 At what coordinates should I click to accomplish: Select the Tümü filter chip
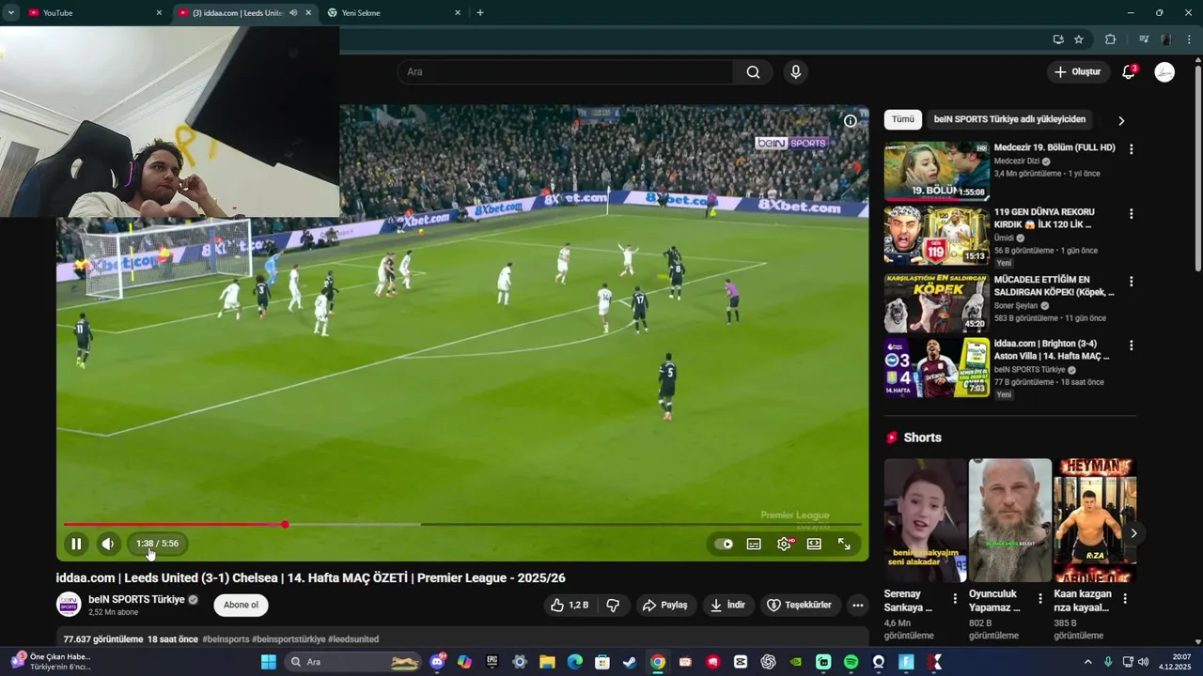point(902,119)
